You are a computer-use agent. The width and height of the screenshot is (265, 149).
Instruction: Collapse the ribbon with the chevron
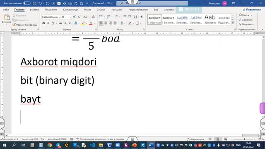(x=262, y=30)
